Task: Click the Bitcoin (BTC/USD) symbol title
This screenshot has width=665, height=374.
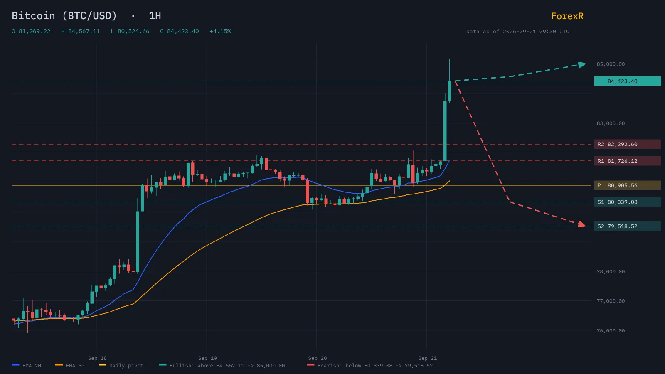Action: [64, 16]
